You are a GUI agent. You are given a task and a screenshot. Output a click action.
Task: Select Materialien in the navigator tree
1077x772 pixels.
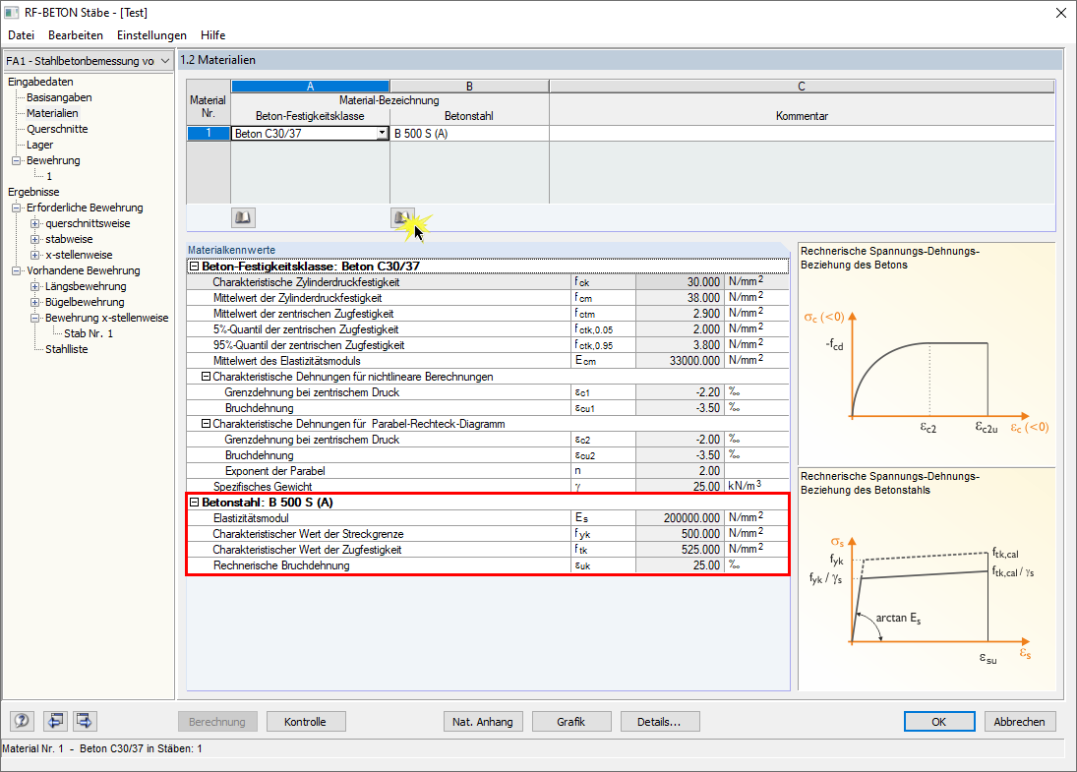click(52, 113)
